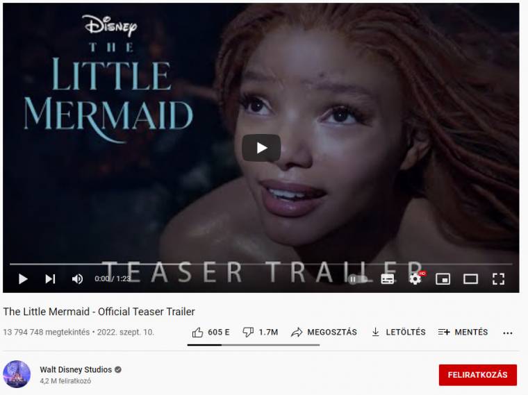This screenshot has width=528, height=395.
Task: Toggle the autoplay switch in the player
Action: point(358,279)
